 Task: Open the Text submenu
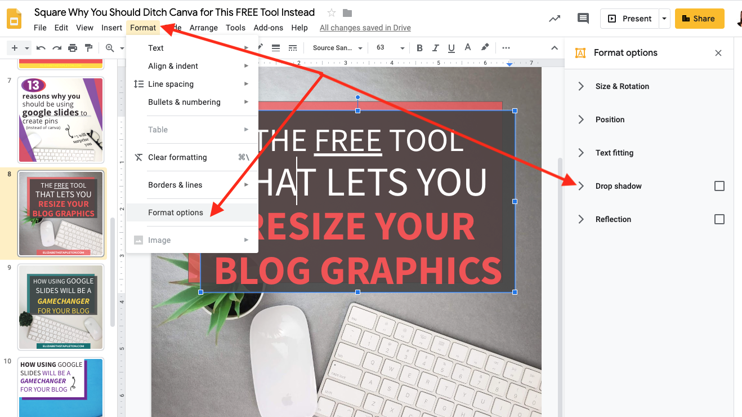192,48
